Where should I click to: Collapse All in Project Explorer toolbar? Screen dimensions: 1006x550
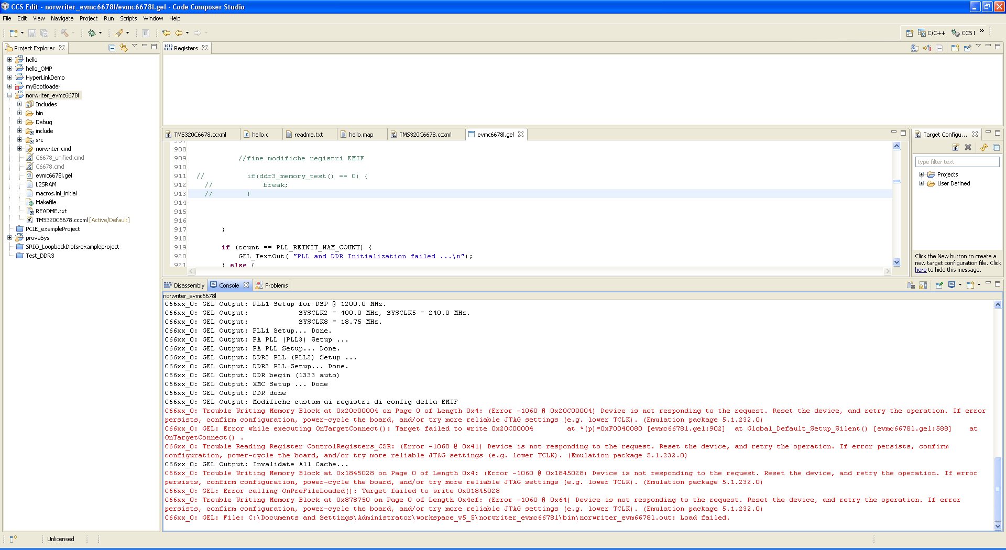112,48
